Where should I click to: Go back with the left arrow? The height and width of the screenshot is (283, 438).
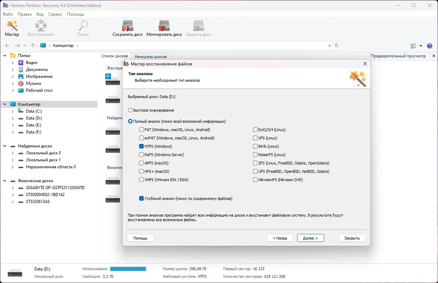[7, 46]
